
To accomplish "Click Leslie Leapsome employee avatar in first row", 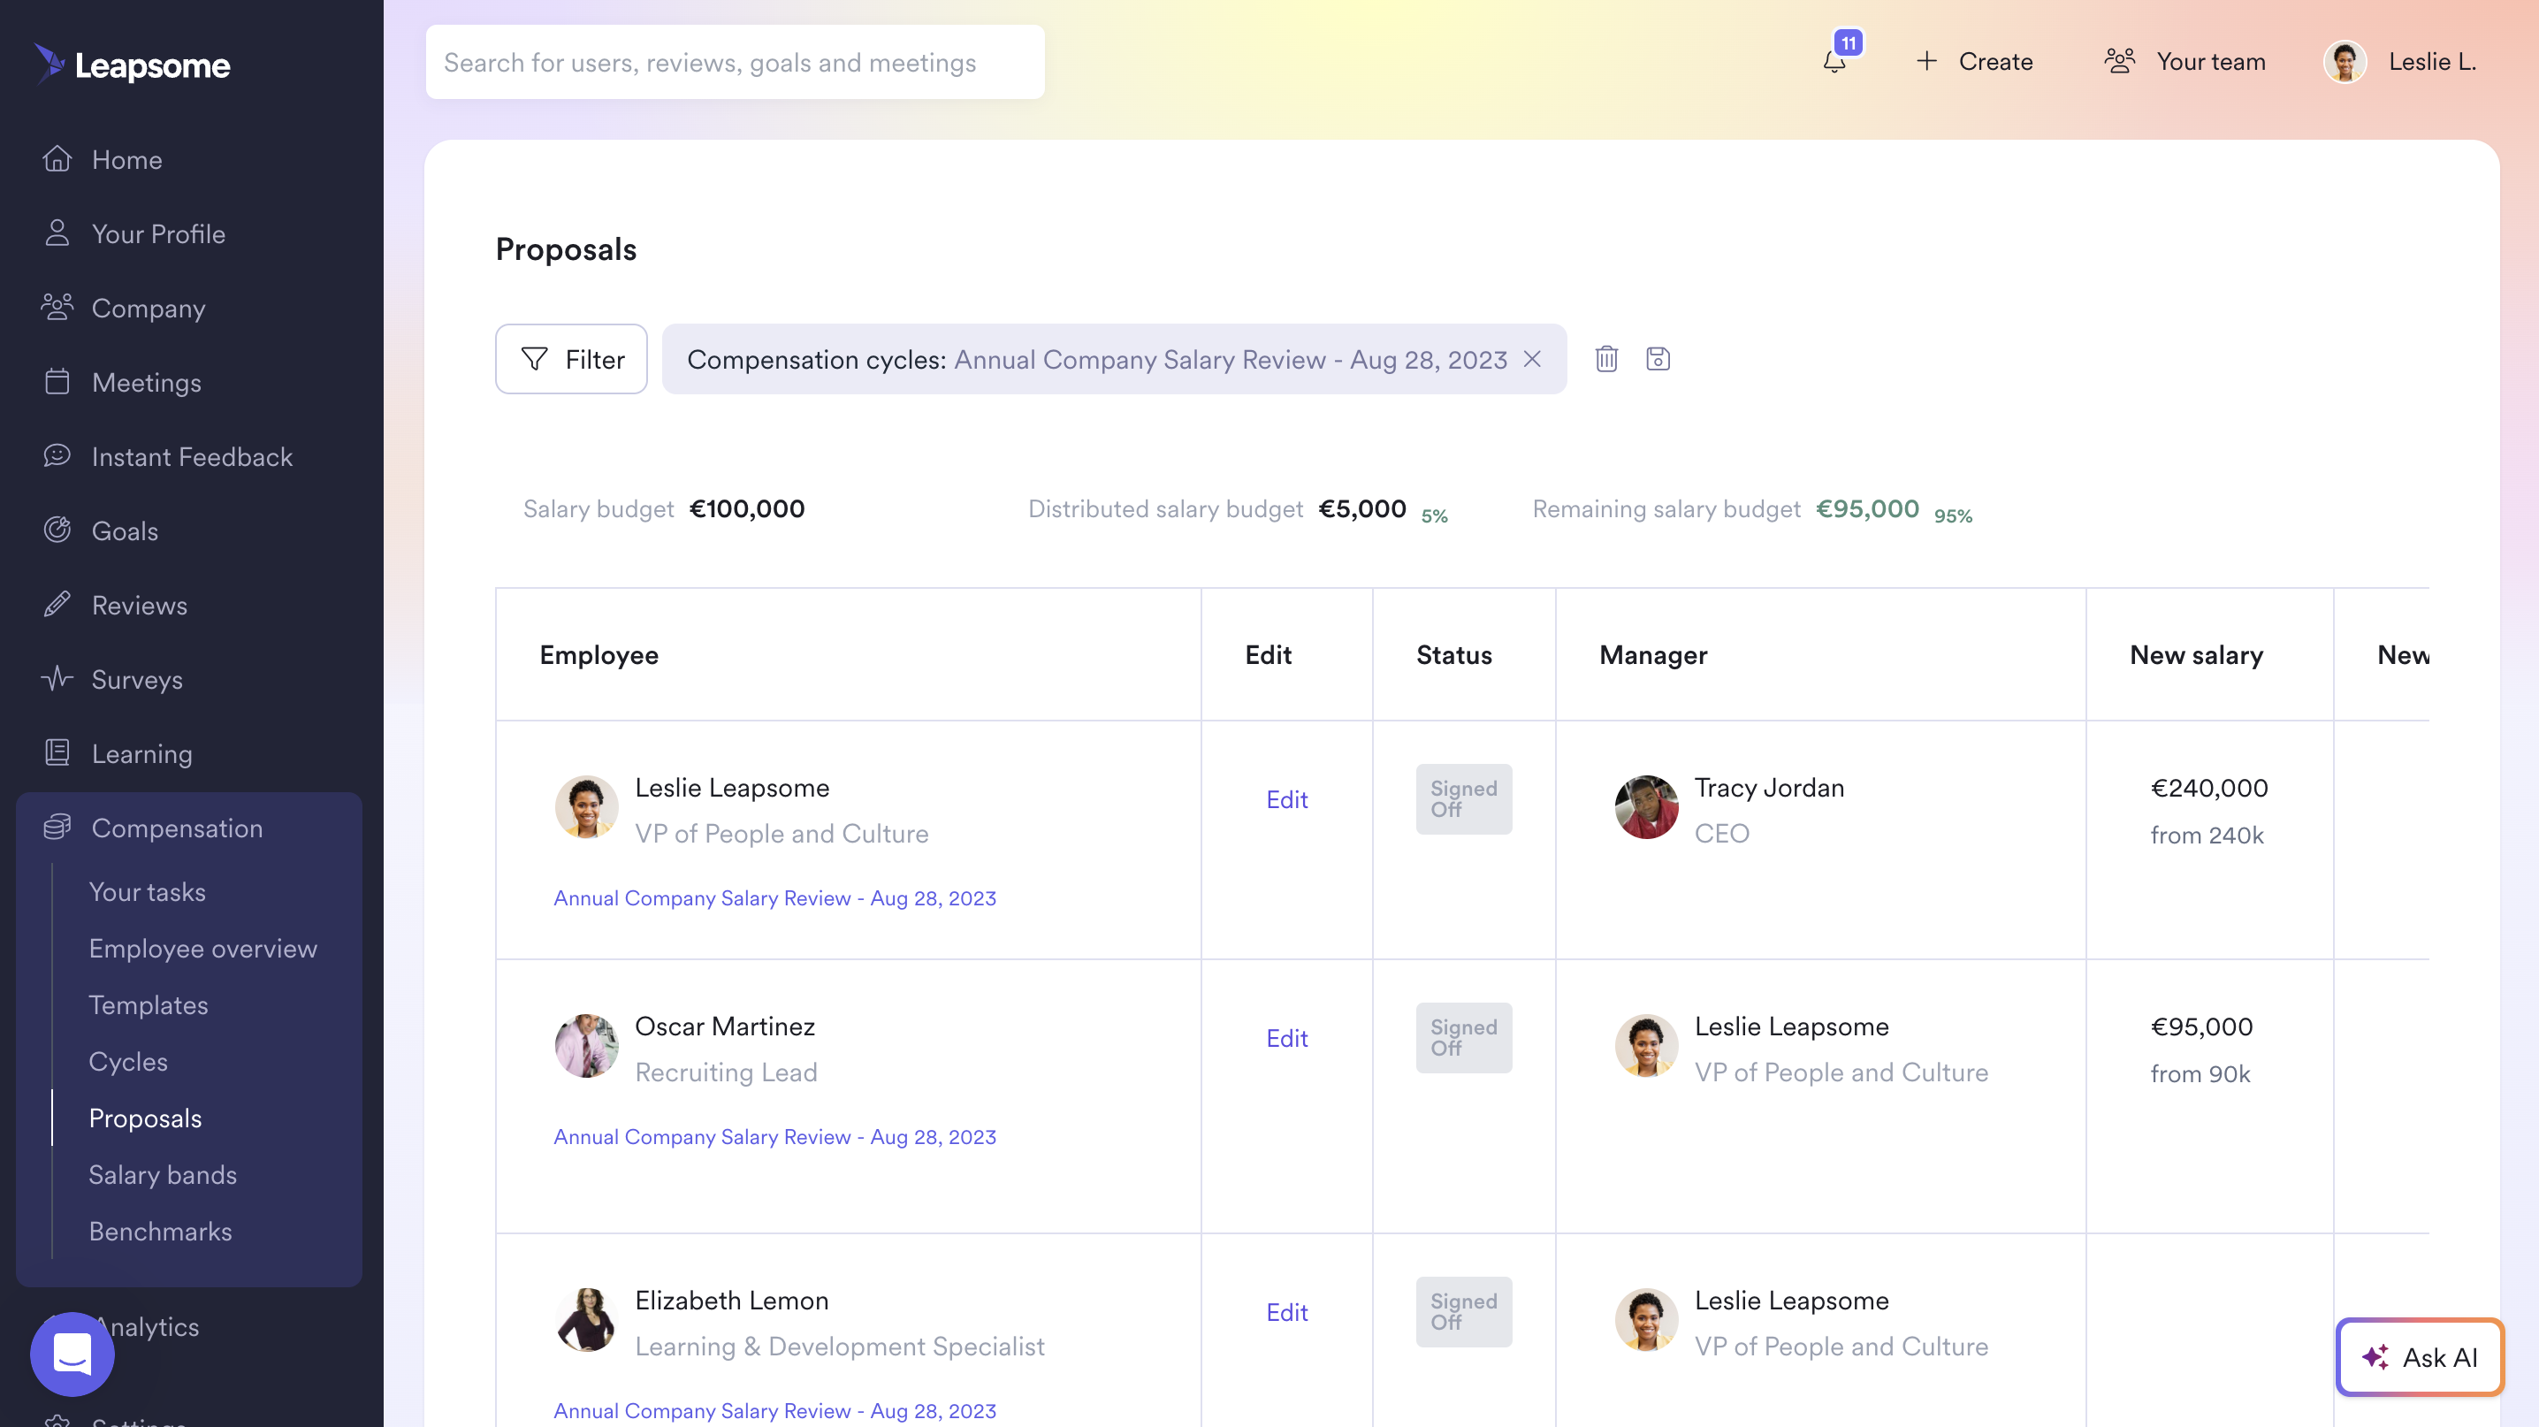I will 586,806.
